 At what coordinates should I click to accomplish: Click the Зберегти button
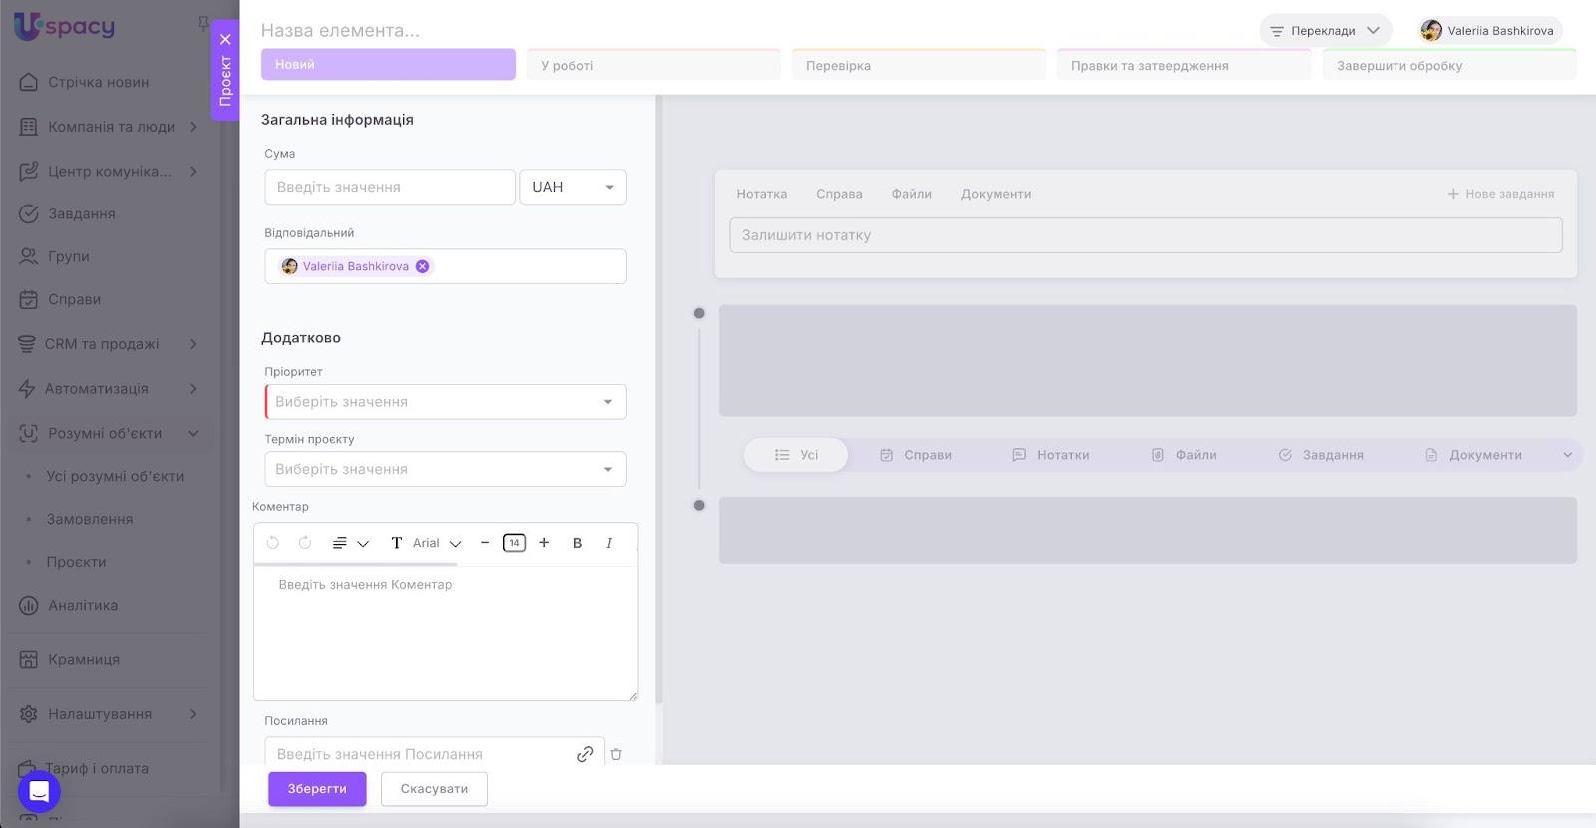pyautogui.click(x=317, y=789)
